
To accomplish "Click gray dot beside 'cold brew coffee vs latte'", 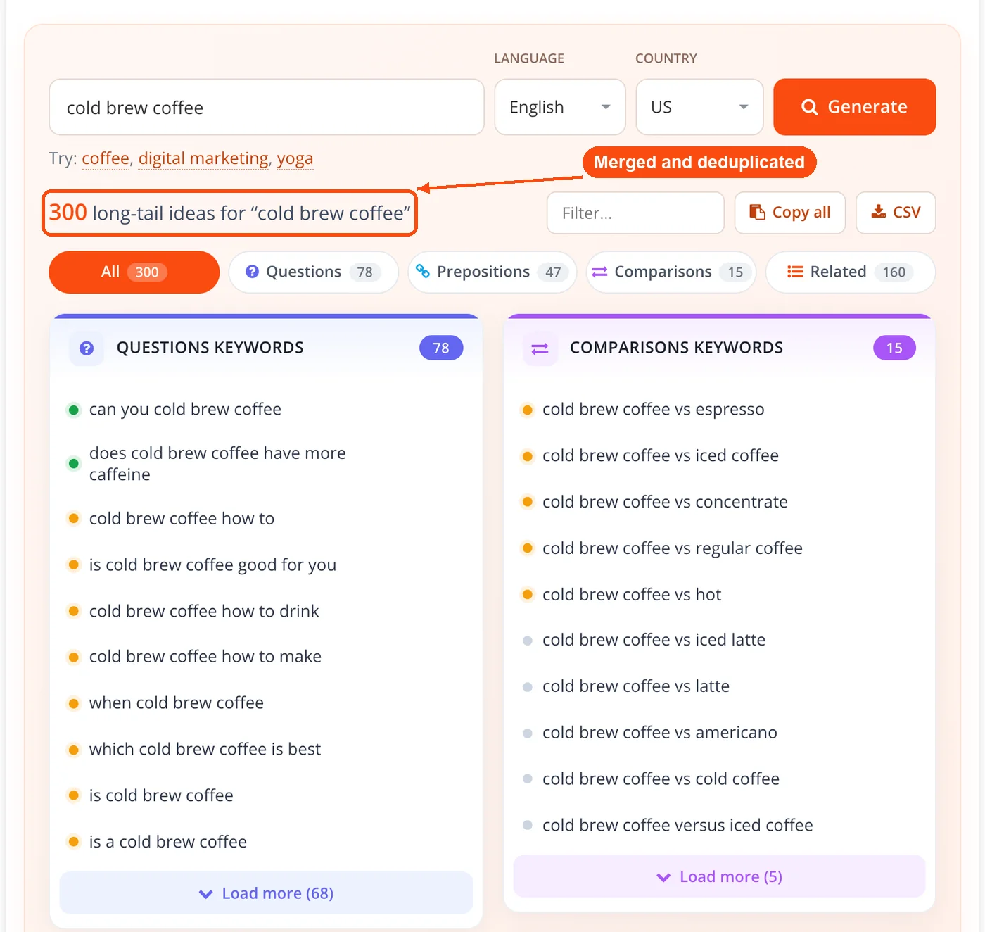I will pos(527,687).
